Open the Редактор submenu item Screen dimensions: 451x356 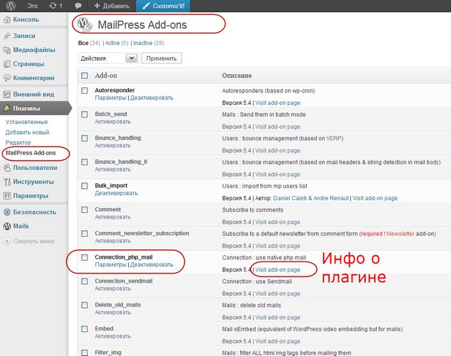pos(18,142)
